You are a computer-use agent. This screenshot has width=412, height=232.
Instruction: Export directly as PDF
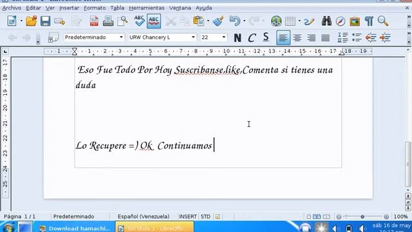click(94, 21)
